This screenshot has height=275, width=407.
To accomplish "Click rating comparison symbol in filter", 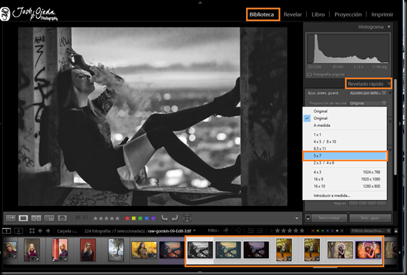I will click(272, 230).
